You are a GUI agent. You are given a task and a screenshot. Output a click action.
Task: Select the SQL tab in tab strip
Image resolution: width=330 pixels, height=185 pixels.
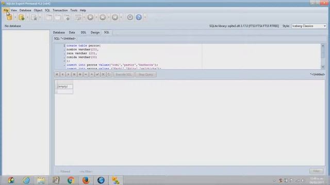[107, 32]
